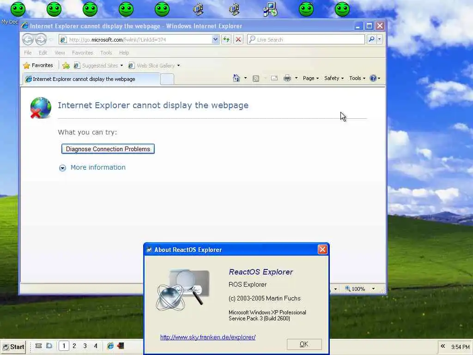Click the Forward arrow navigation button
The width and height of the screenshot is (473, 355).
point(41,39)
